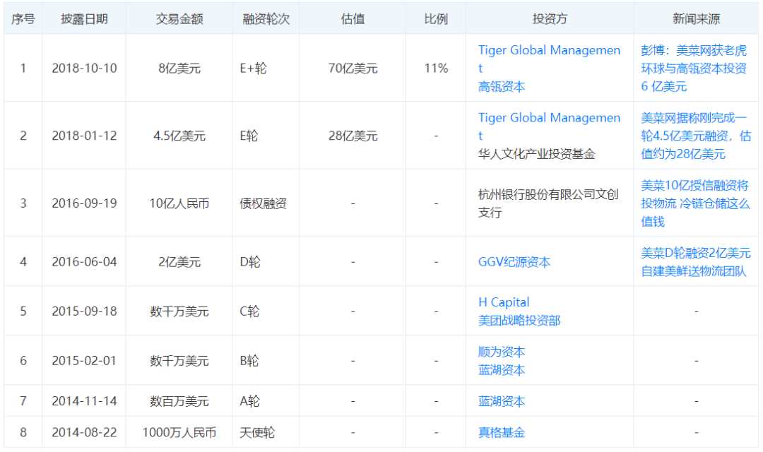Open Tiger Global Management link in row 2
763x452 pixels.
[x=549, y=126]
